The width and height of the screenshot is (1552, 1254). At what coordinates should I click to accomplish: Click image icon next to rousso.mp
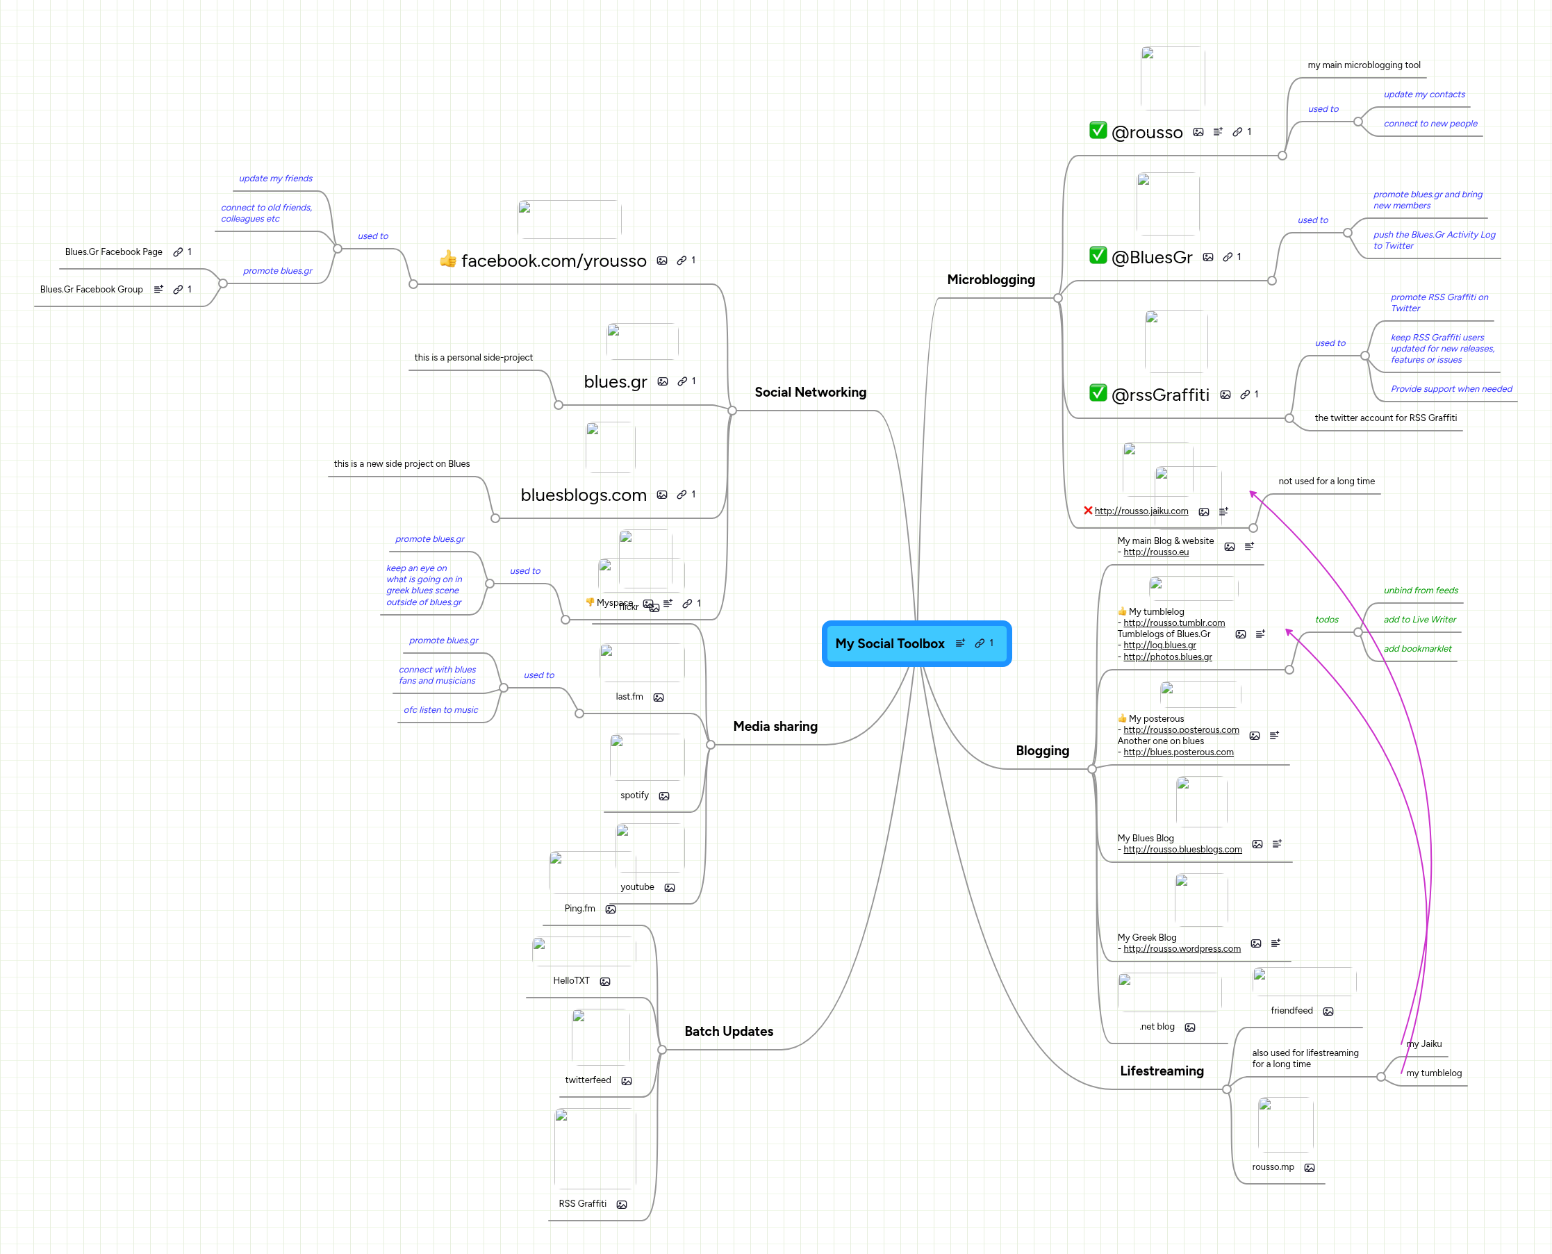pyautogui.click(x=1310, y=1168)
